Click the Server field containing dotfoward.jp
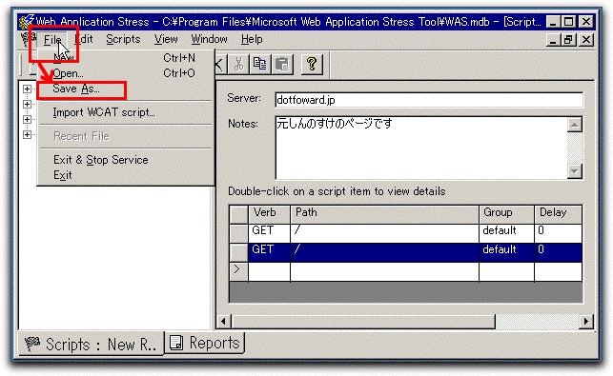The image size is (613, 376). click(x=429, y=100)
